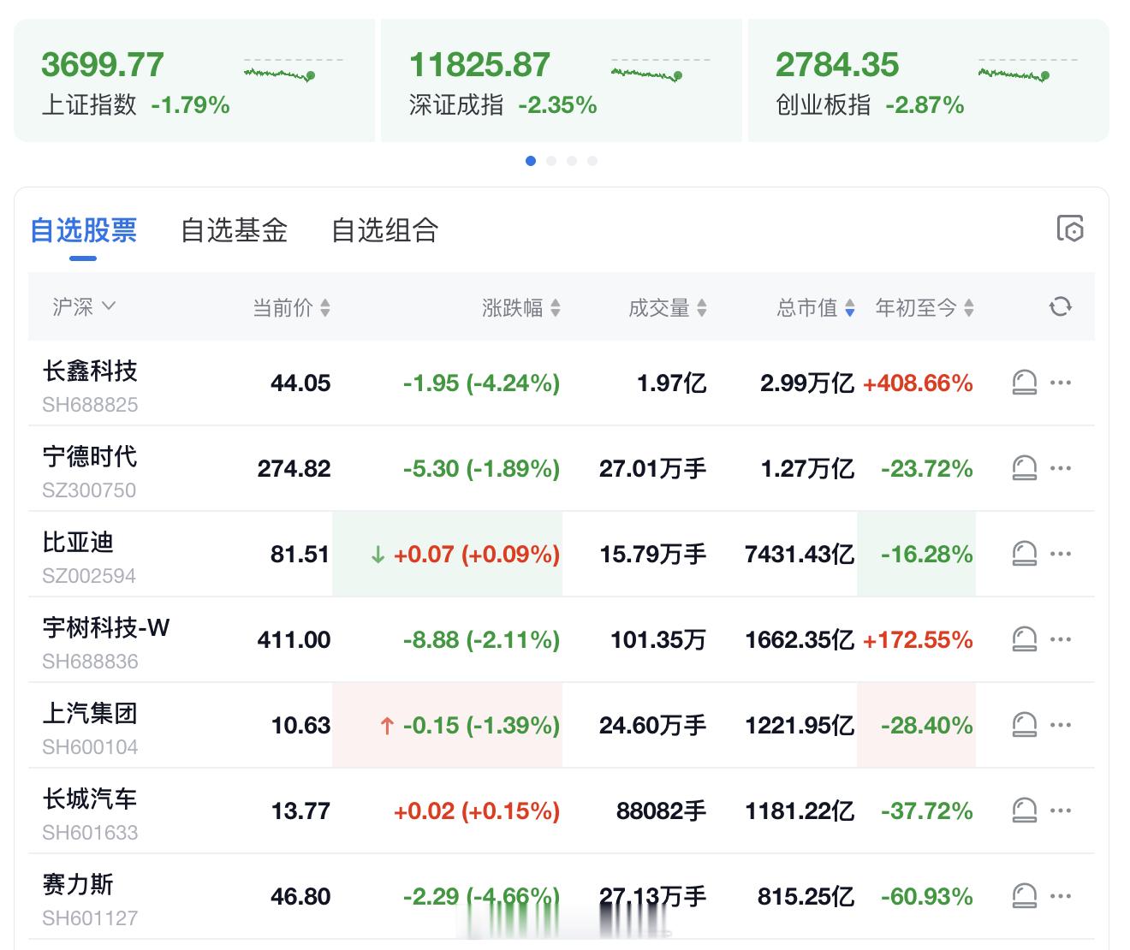Switch to the 自选组合 tab

(385, 230)
